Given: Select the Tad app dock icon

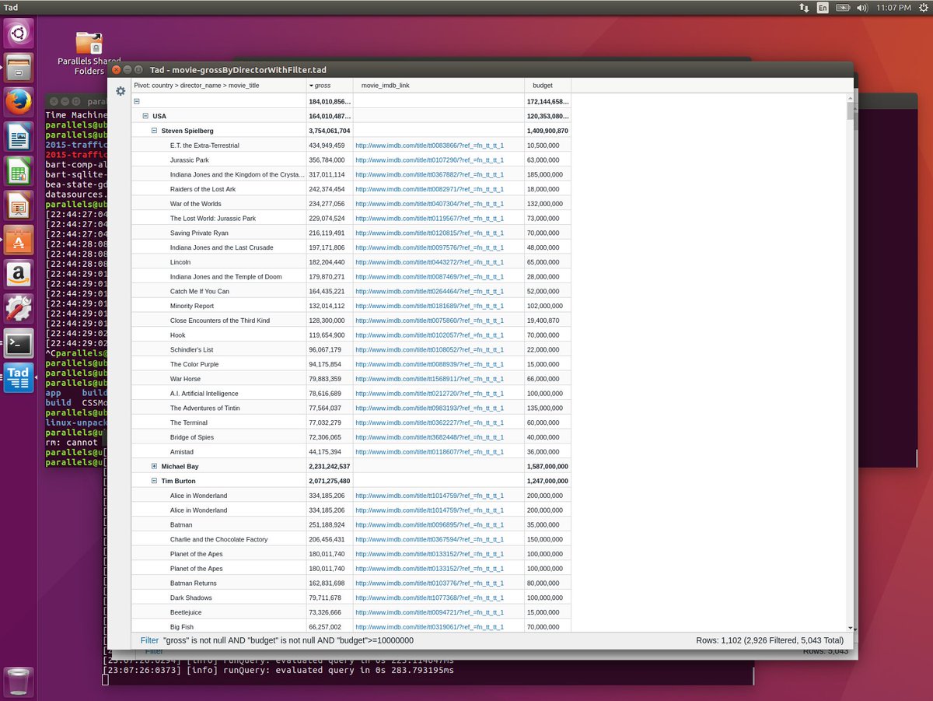Looking at the screenshot, I should click(19, 377).
